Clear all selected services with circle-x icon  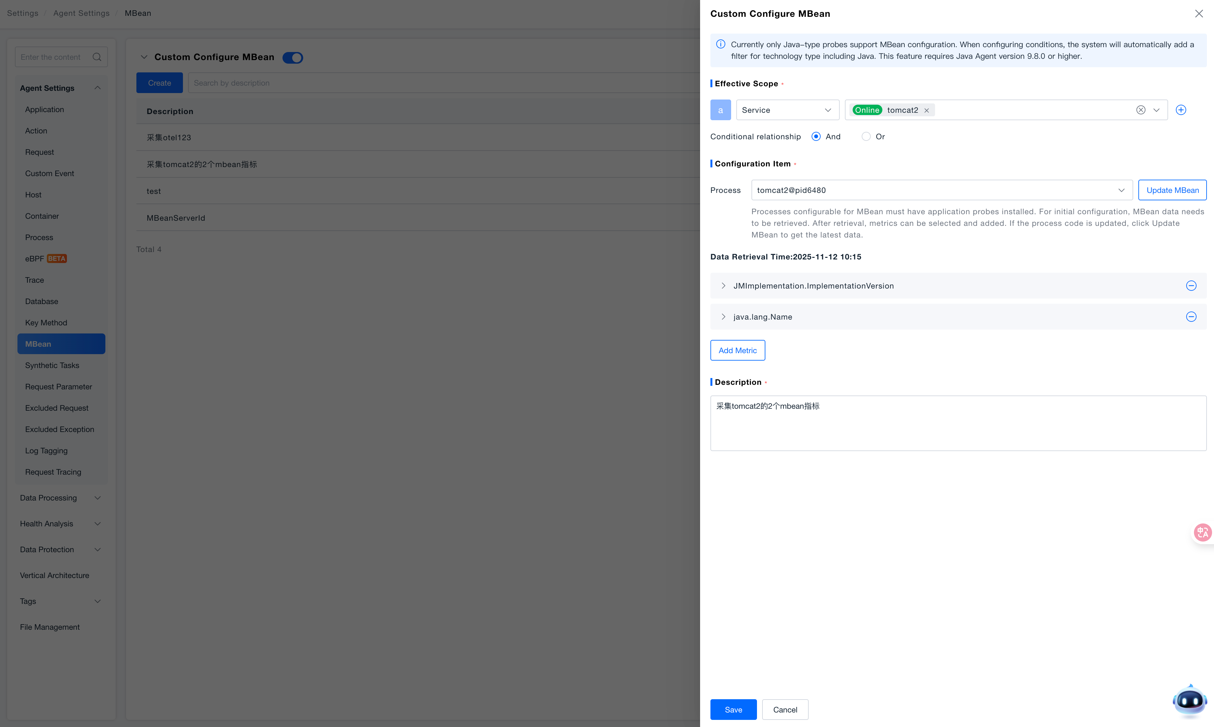[1141, 110]
